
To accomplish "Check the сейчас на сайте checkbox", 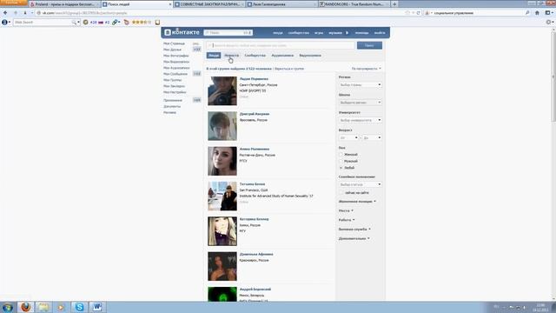I will tap(341, 193).
